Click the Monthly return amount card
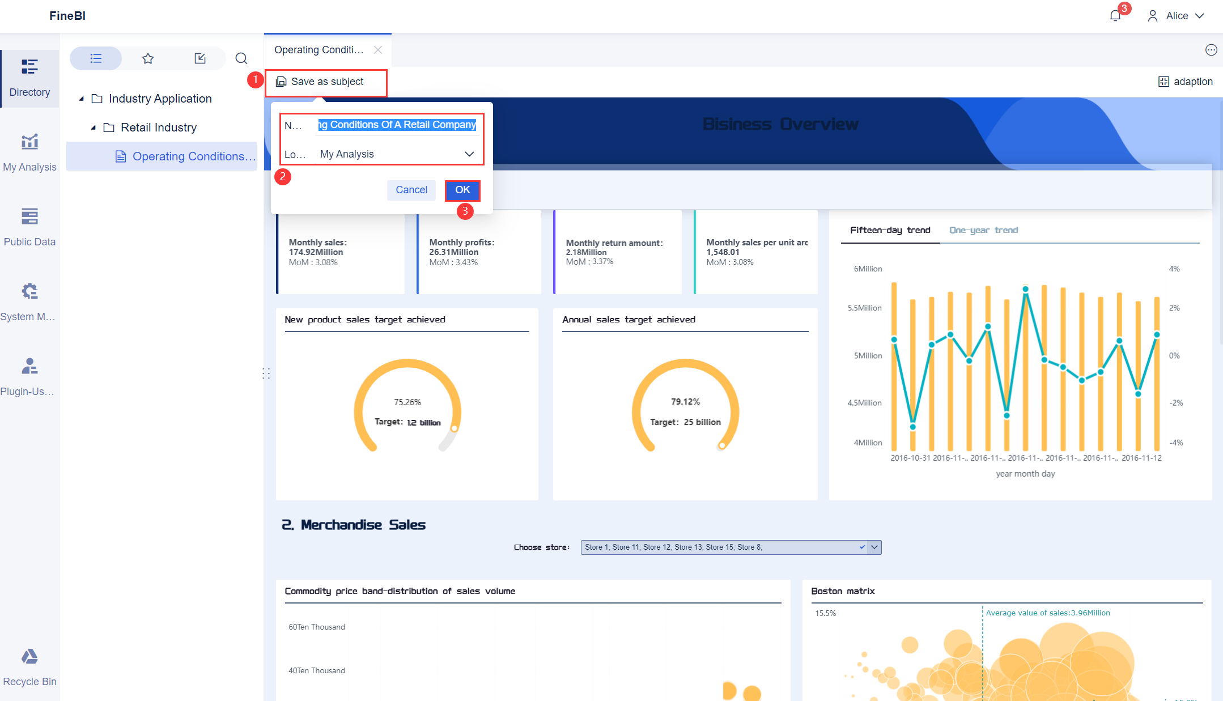Viewport: 1223px width, 701px height. [618, 252]
